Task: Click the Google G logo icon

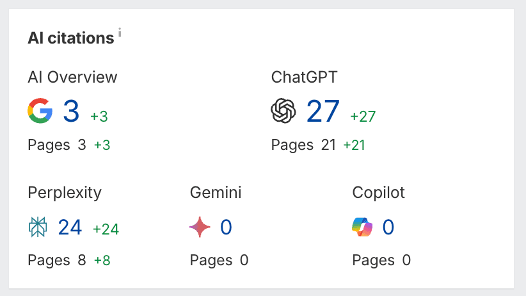Action: pyautogui.click(x=40, y=111)
